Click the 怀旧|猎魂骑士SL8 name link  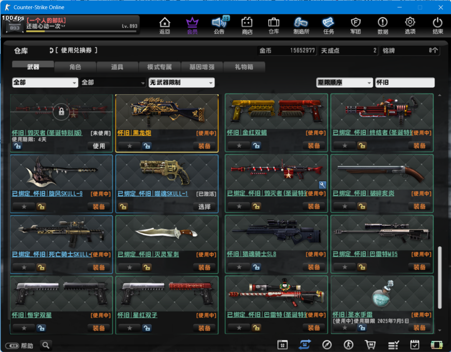coord(251,254)
